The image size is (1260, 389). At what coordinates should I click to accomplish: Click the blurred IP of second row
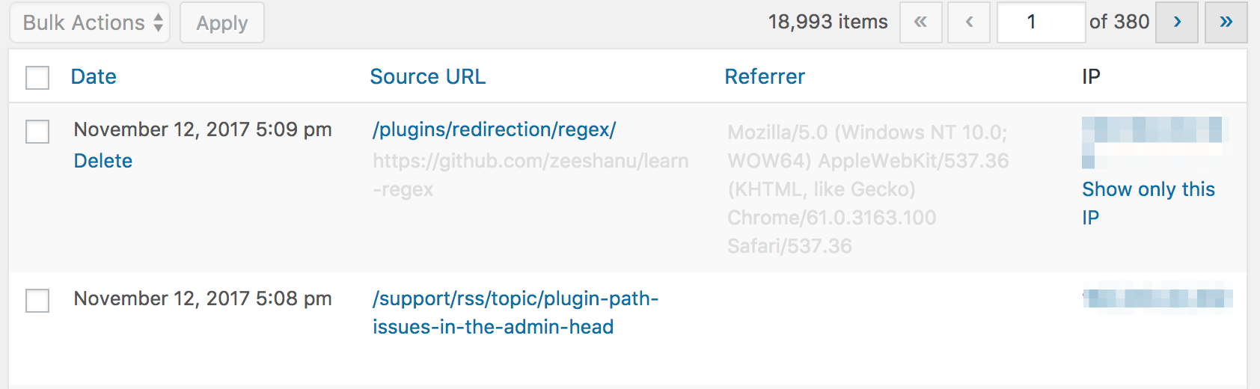point(1157,298)
